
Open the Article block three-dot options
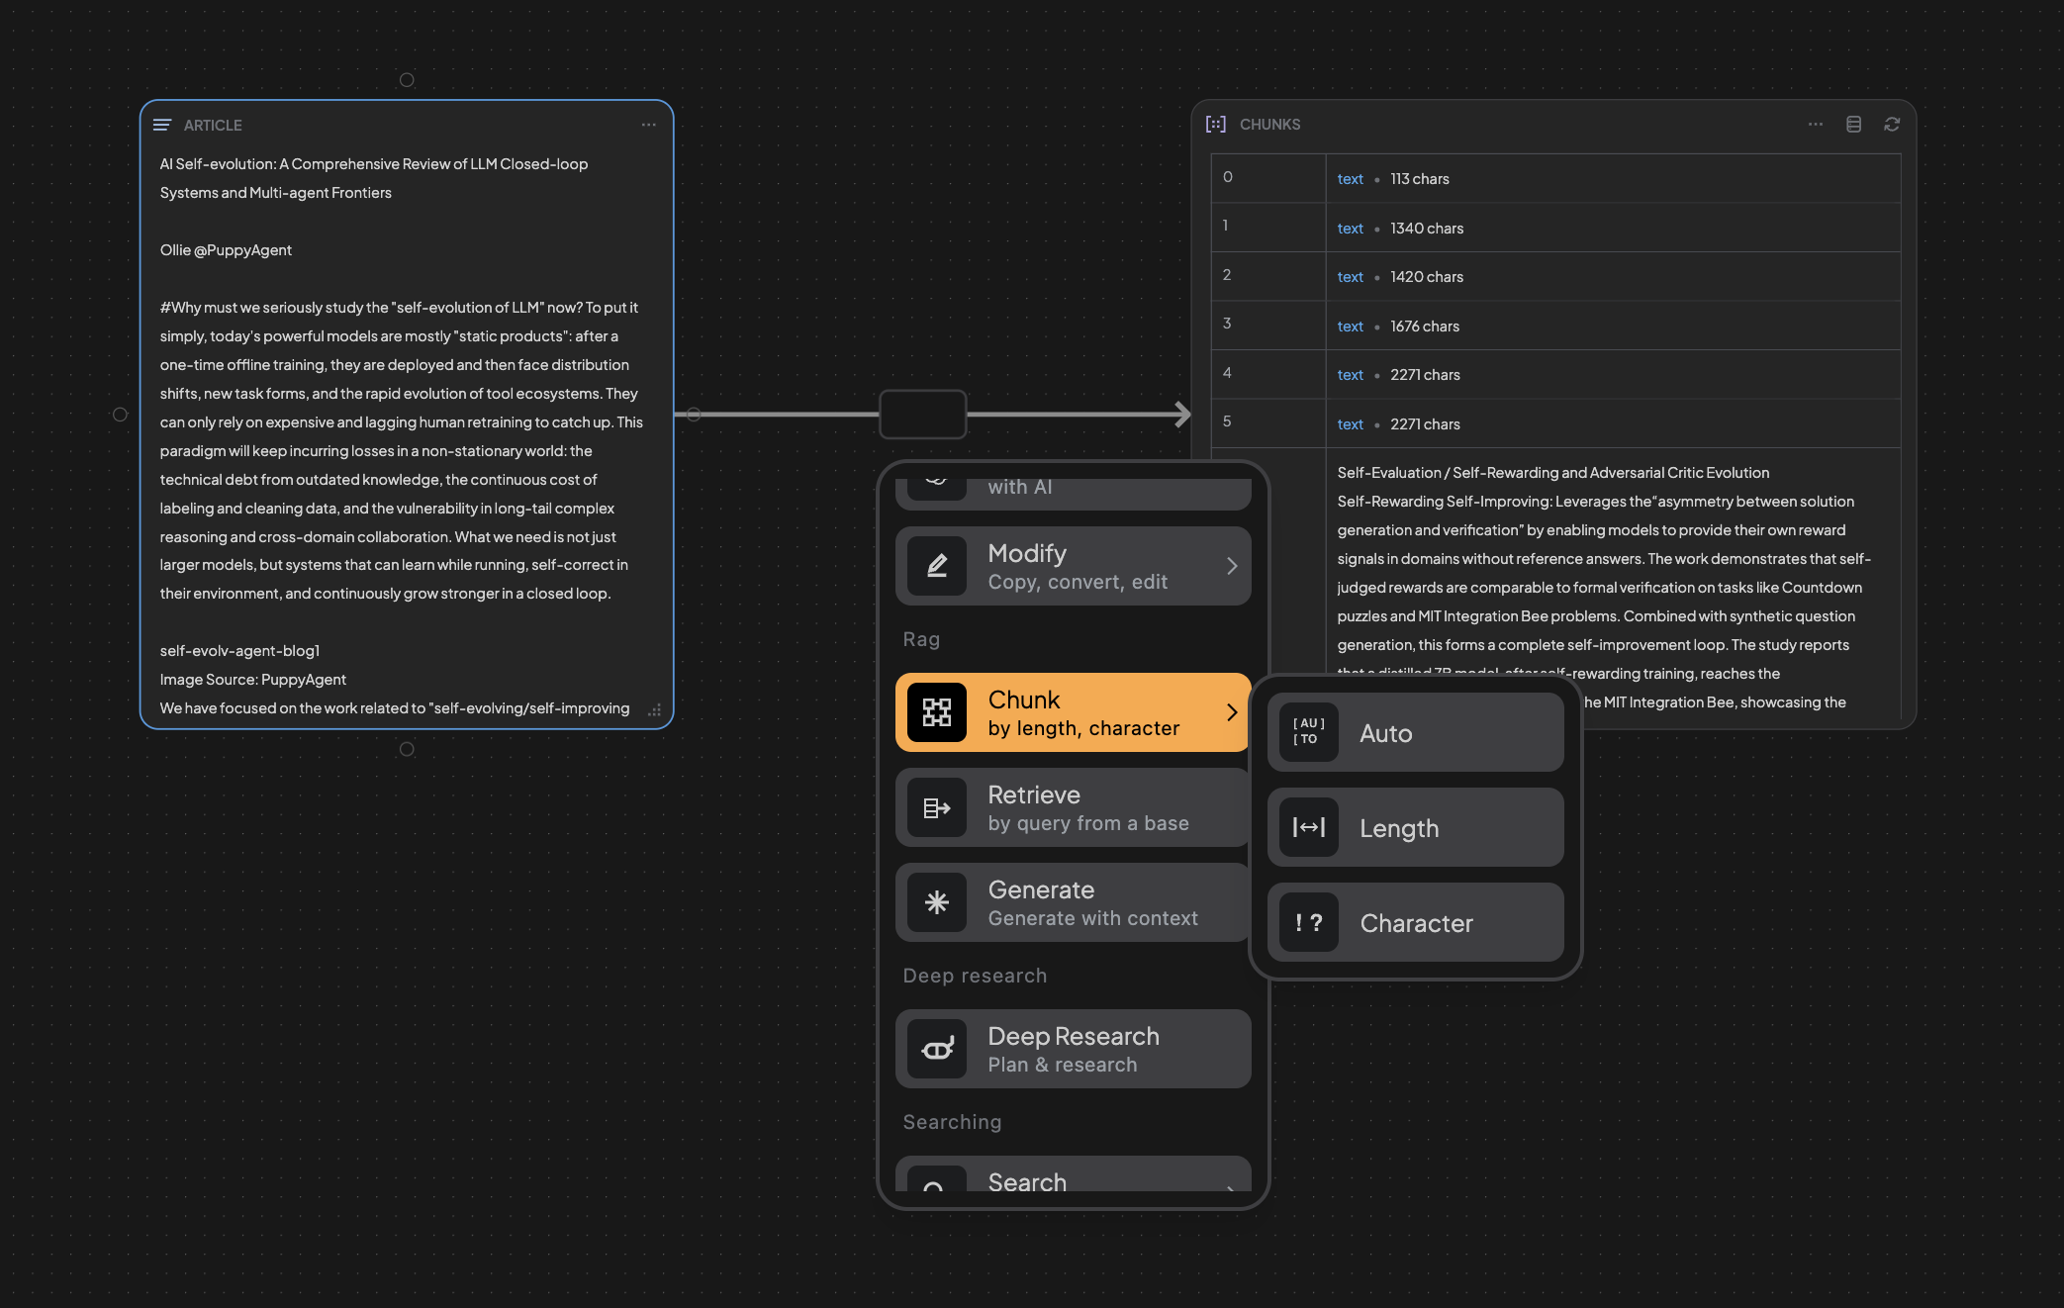click(x=648, y=125)
